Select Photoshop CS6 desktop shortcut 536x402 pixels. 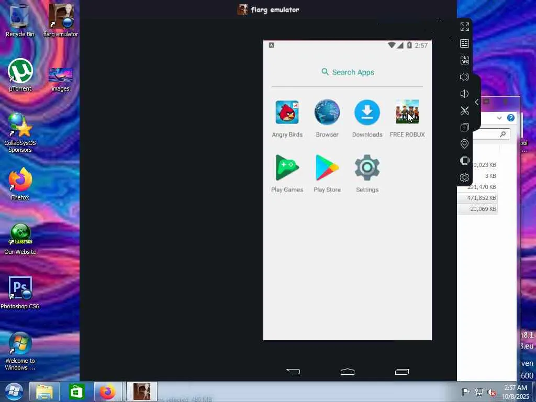20,293
